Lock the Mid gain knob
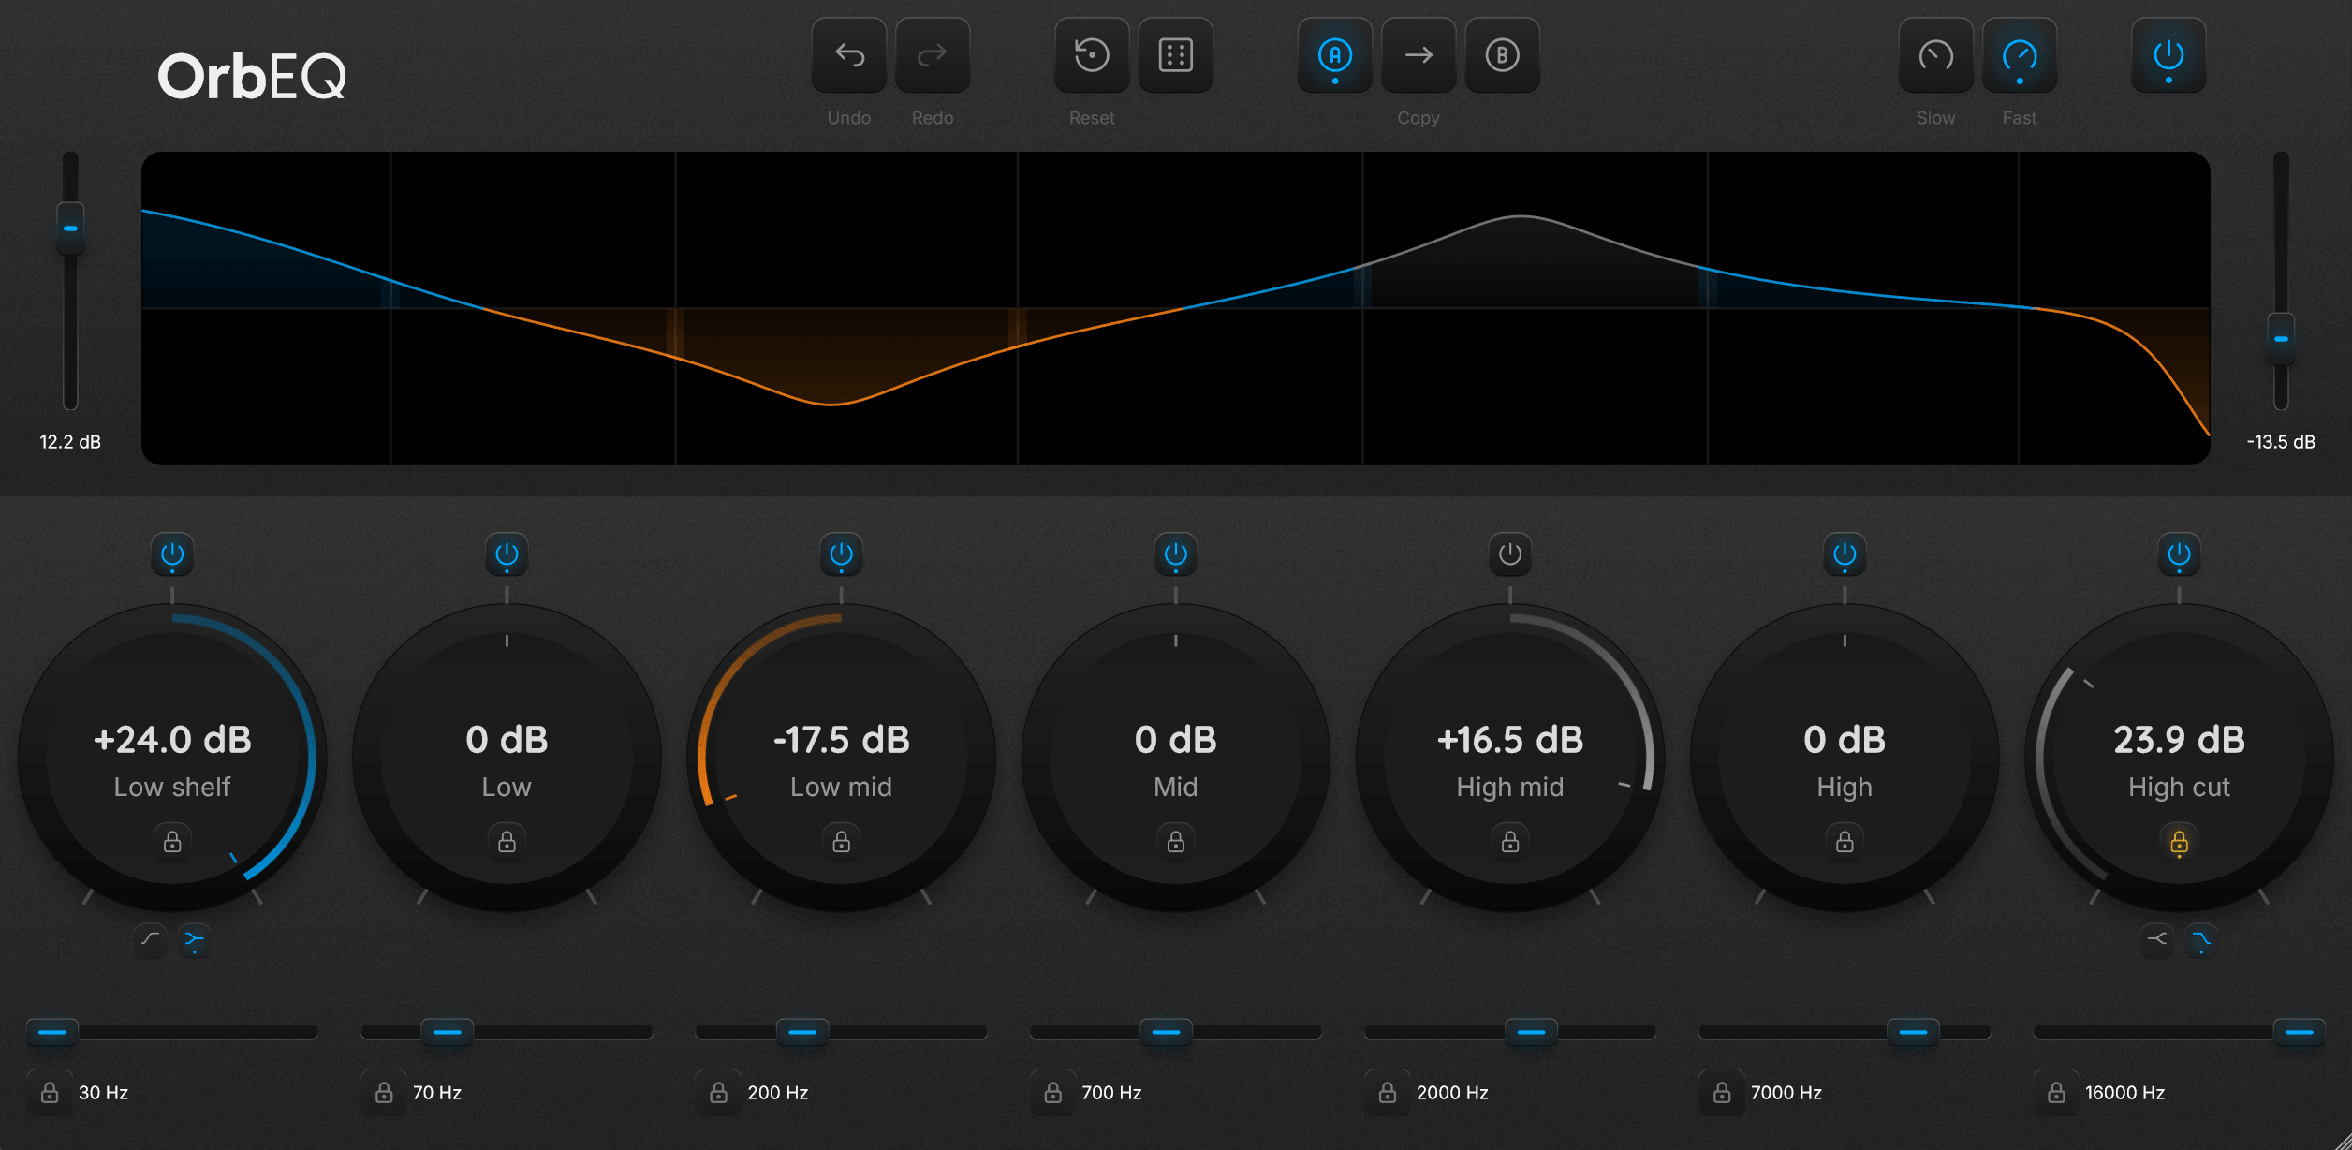This screenshot has height=1150, width=2352. tap(1176, 842)
